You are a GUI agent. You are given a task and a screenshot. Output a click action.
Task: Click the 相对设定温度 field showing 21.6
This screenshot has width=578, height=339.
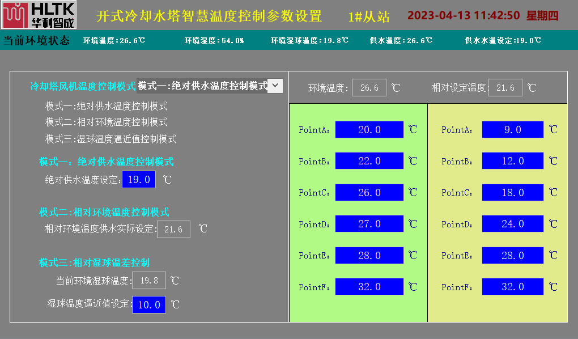505,88
